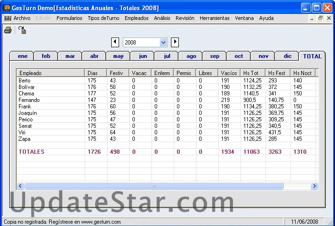
Task: Switch to the oct tab
Action: click(239, 56)
